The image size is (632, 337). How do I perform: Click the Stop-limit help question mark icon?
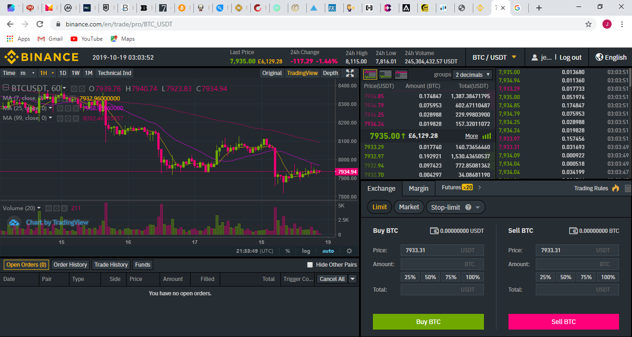468,207
